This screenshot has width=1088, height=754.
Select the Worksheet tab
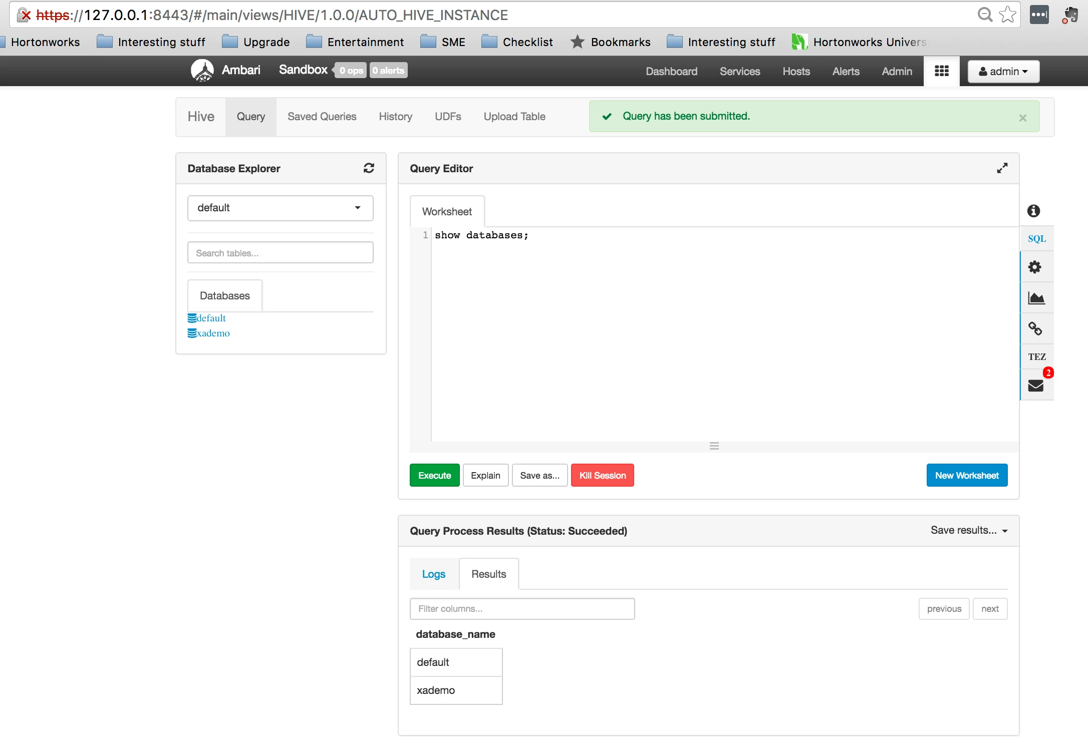(447, 212)
